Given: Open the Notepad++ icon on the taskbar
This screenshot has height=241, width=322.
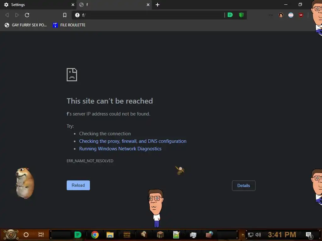Looking at the screenshot, I should [x=176, y=235].
